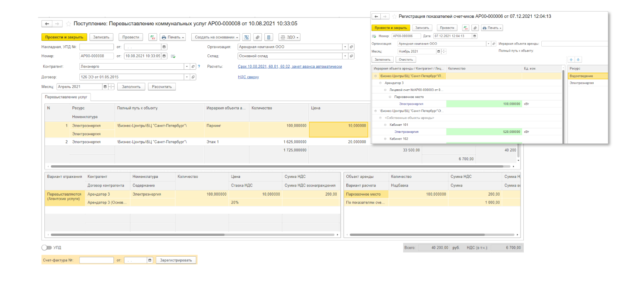Image resolution: width=624 pixels, height=282 pixels.
Task: Click the open-form icon next to Контрагент field
Action: (x=193, y=66)
